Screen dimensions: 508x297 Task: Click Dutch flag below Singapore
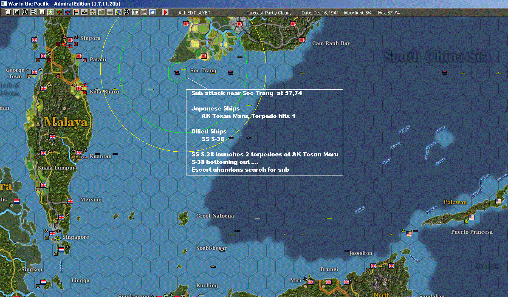61,250
